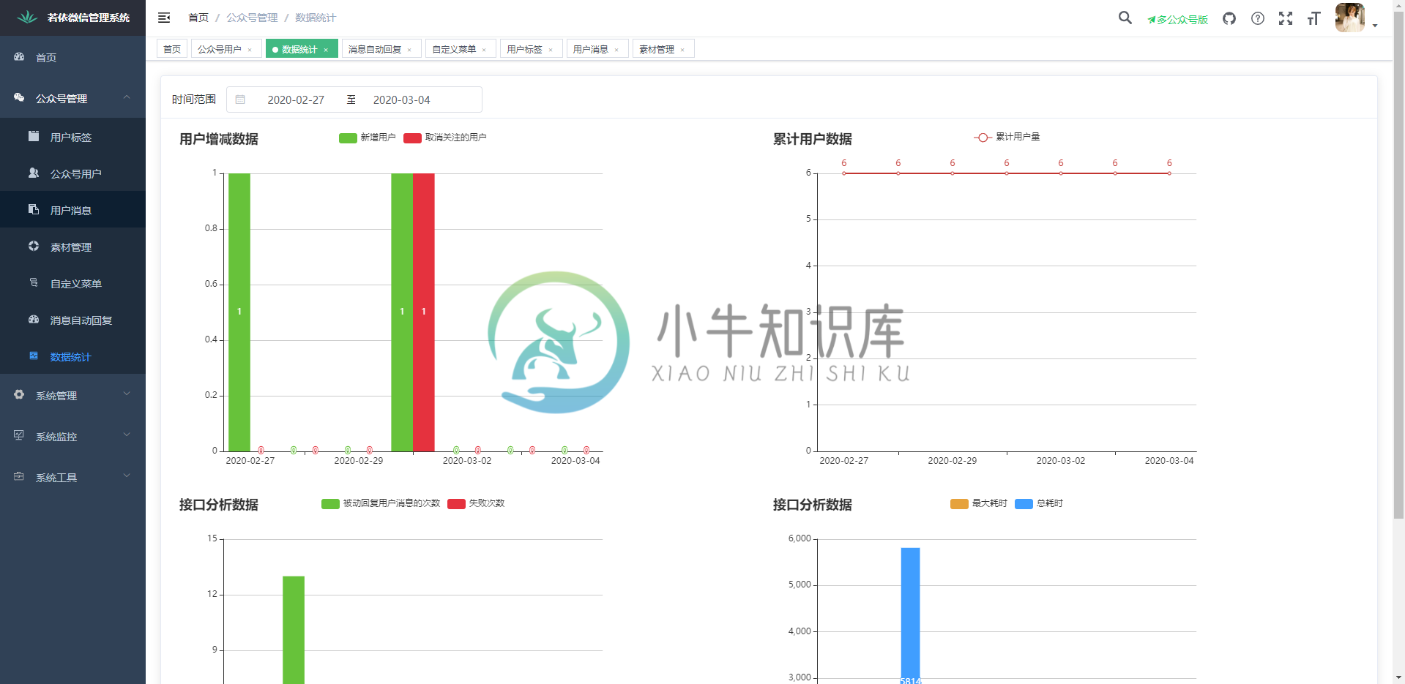Open 用户标签 in the sidebar

(x=72, y=137)
